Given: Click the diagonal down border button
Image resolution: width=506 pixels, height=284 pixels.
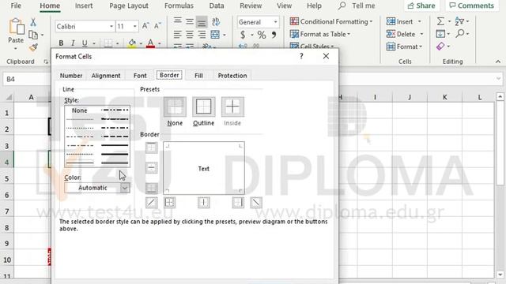Looking at the screenshot, I should (256, 203).
